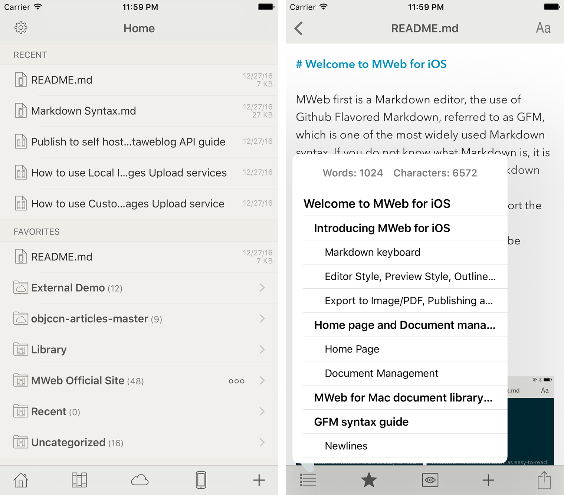Viewport: 564px width, 495px height.
Task: Tap the README.md file icon under Recent
Action: click(21, 80)
